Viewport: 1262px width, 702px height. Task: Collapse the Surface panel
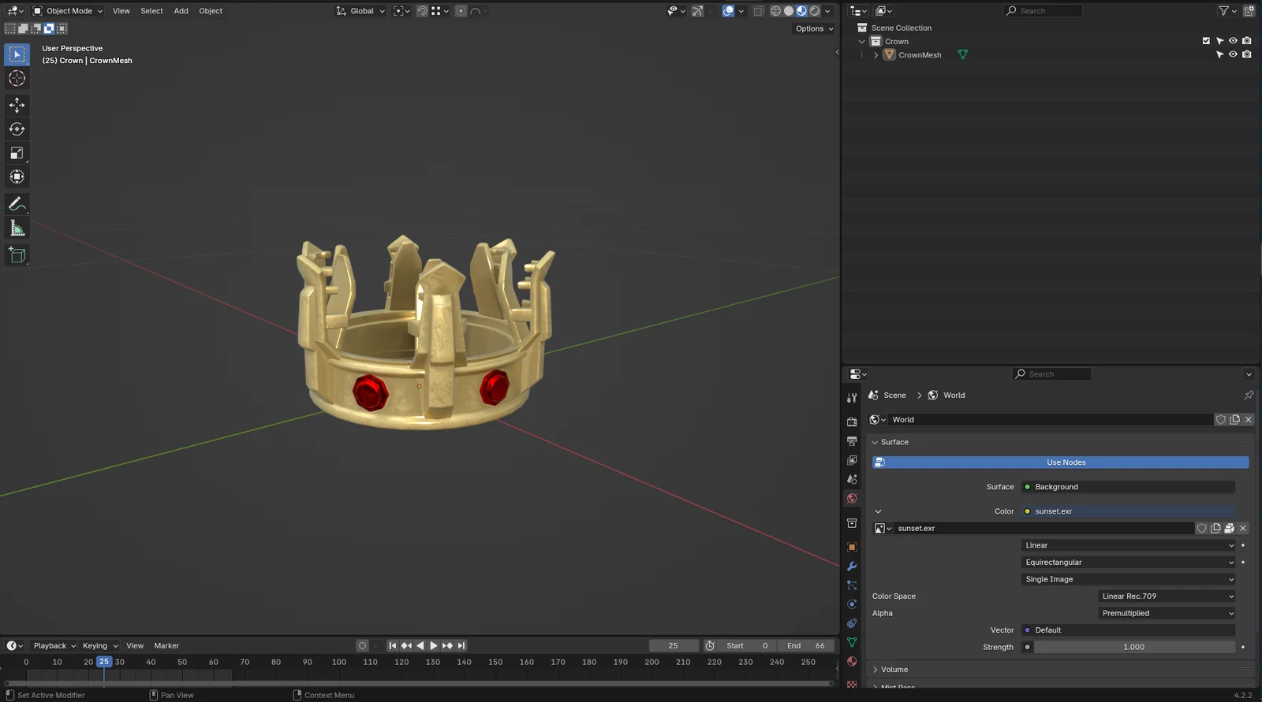pyautogui.click(x=875, y=442)
